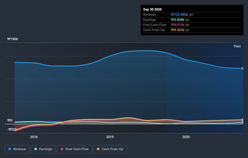Toggle the Free Cash Flow legend button
Screen dimensions: 248x158
point(75,149)
